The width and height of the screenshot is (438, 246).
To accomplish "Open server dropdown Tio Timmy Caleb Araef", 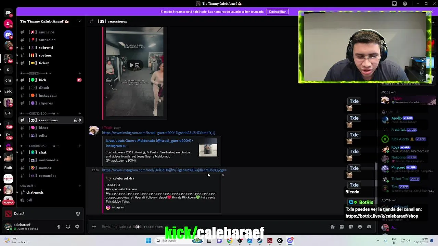I will [51, 21].
